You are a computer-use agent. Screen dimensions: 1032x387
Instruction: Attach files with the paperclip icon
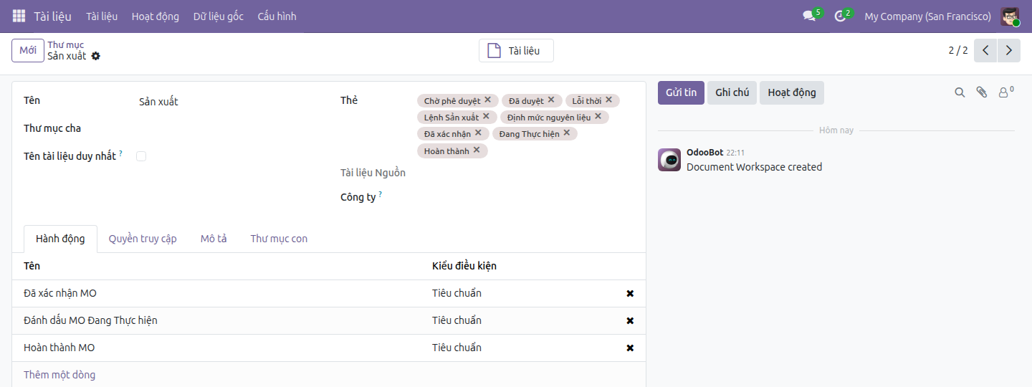[982, 92]
